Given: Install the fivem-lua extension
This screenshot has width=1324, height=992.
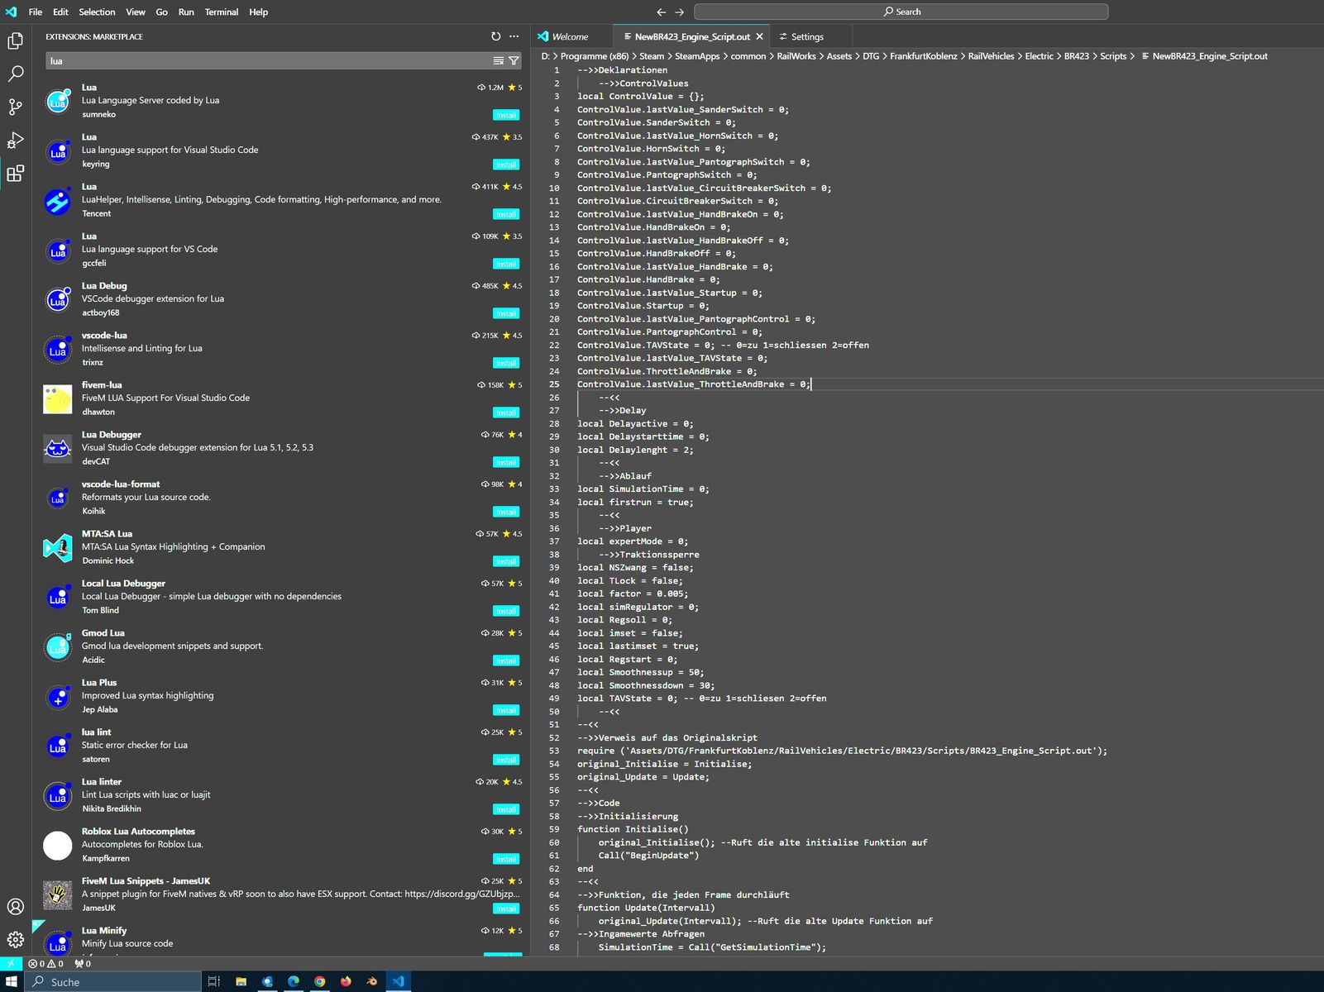Looking at the screenshot, I should click(506, 413).
